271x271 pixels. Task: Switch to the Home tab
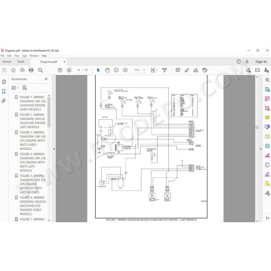(7, 62)
